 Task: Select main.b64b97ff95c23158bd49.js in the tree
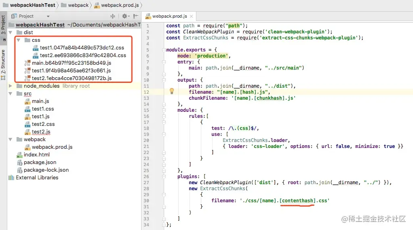pyautogui.click(x=71, y=63)
